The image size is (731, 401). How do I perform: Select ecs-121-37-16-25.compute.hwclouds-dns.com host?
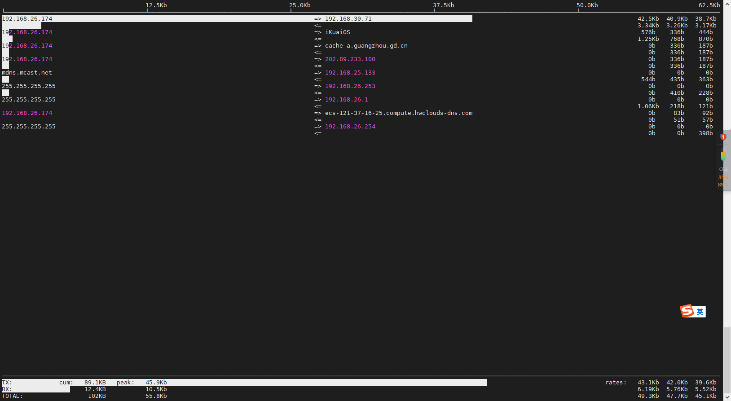399,113
